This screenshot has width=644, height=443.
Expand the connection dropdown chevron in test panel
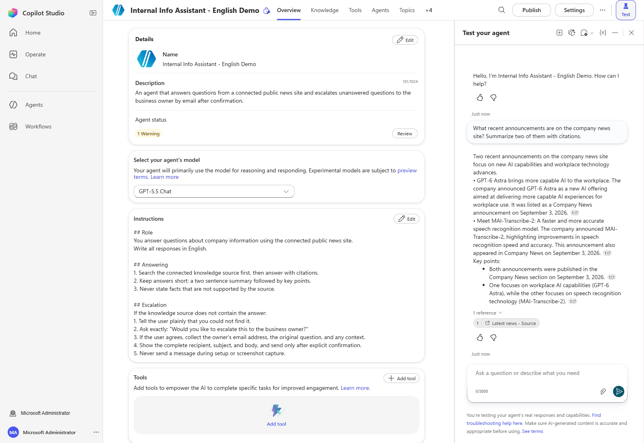(592, 33)
